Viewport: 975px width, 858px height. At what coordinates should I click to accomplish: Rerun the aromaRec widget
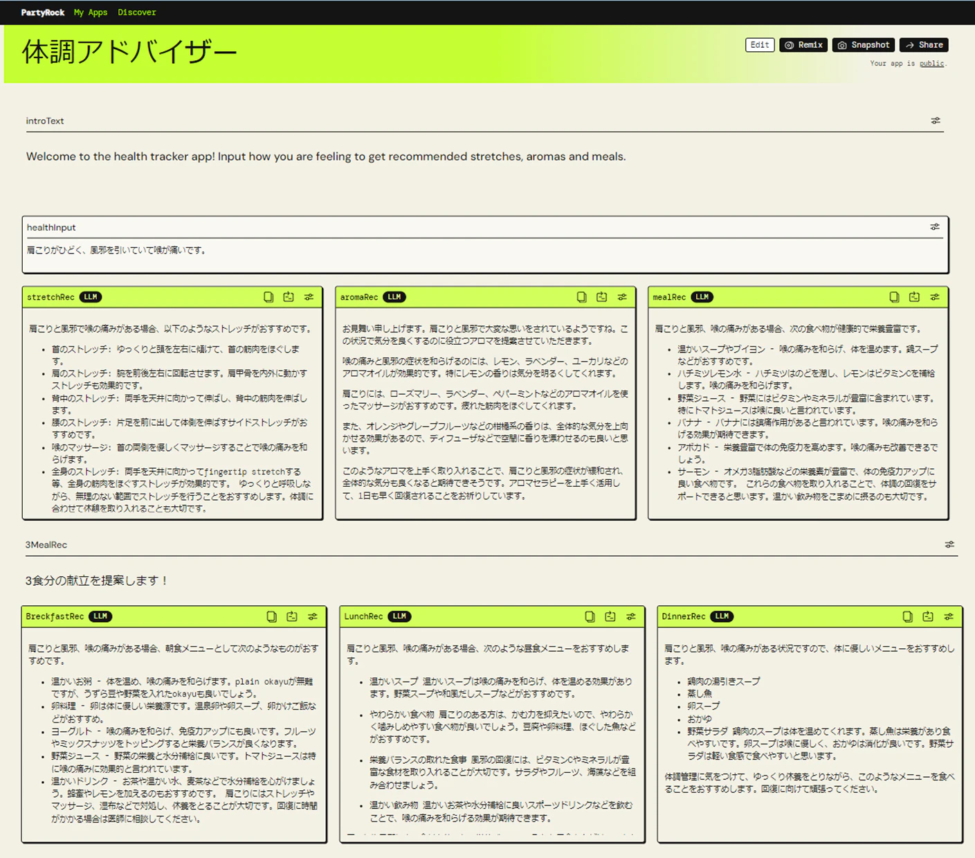(602, 297)
